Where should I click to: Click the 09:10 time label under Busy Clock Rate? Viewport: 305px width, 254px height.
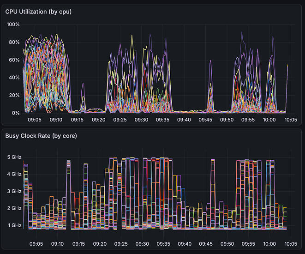point(57,244)
